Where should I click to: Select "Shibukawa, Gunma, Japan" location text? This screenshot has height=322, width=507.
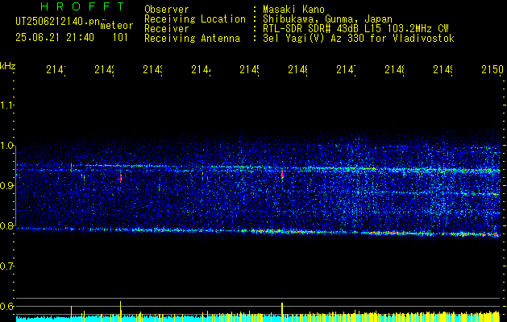point(328,19)
